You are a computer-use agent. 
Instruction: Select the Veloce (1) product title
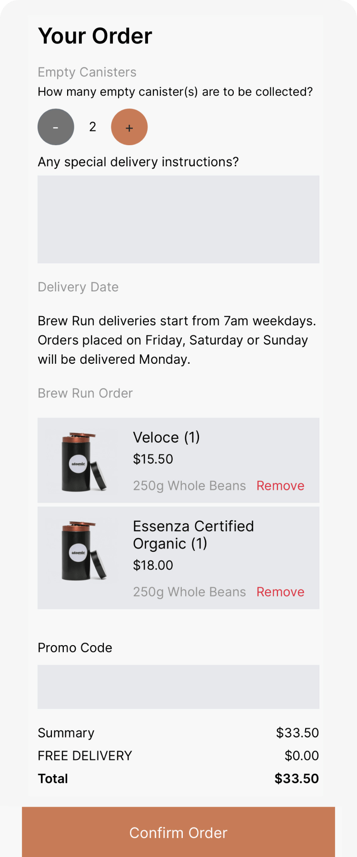click(x=167, y=437)
